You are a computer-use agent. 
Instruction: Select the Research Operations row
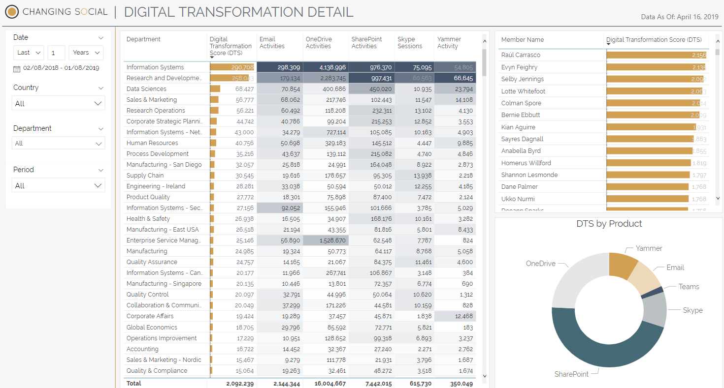[x=300, y=111]
